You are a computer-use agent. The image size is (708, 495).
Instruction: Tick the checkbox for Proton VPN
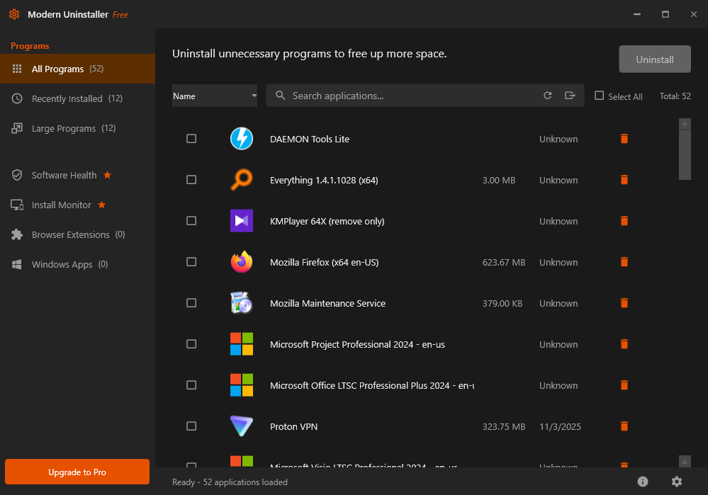(191, 426)
